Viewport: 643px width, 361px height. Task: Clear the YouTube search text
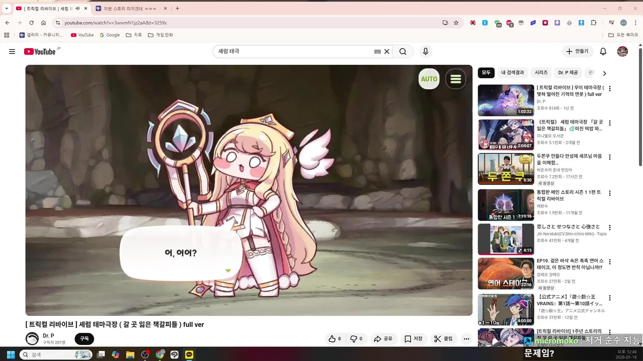click(387, 52)
